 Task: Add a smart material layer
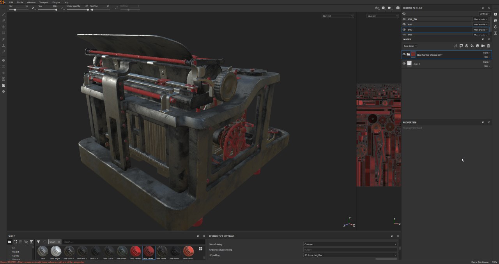pyautogui.click(x=477, y=46)
